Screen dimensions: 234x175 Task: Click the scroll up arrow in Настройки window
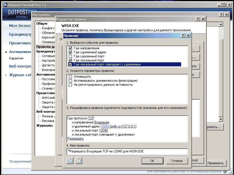[x=221, y=24]
